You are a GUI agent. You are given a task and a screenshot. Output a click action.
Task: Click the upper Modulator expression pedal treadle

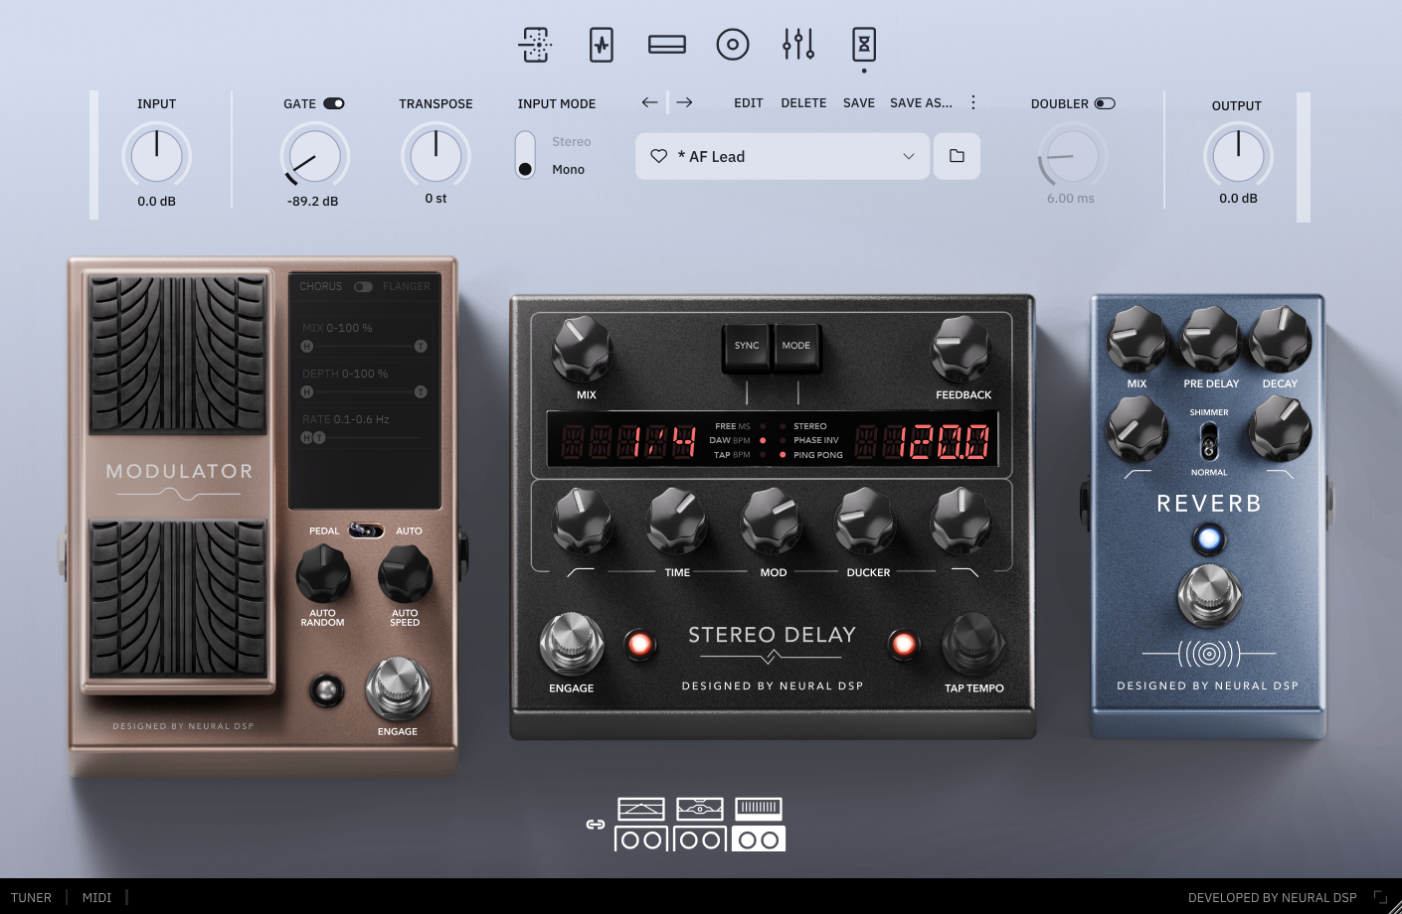[x=178, y=355]
